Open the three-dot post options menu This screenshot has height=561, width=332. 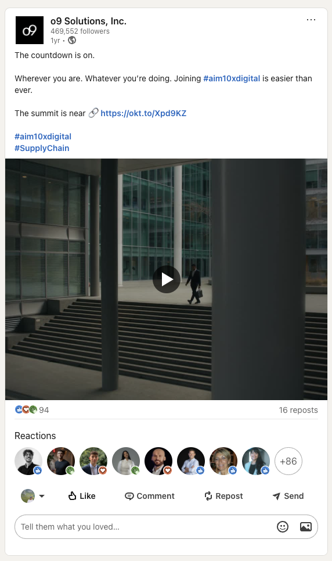tap(311, 20)
